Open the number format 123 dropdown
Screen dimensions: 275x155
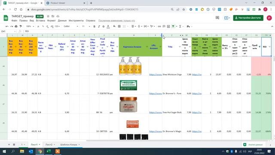pyautogui.click(x=57, y=26)
